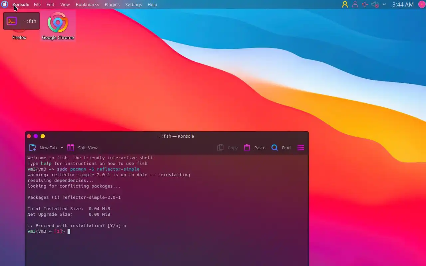This screenshot has width=426, height=266.
Task: Open the Edit menu
Action: [x=50, y=4]
